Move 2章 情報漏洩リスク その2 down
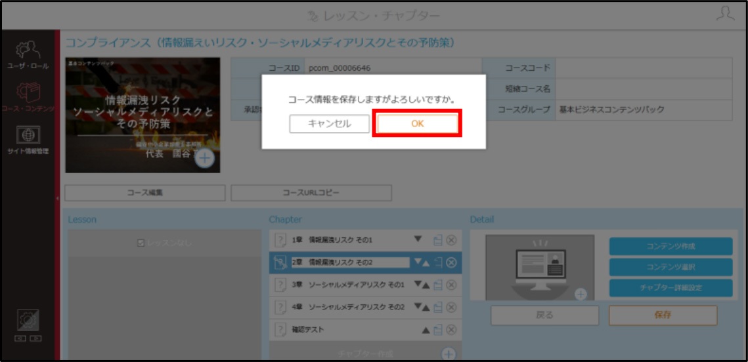The width and height of the screenshot is (748, 362). (x=418, y=262)
